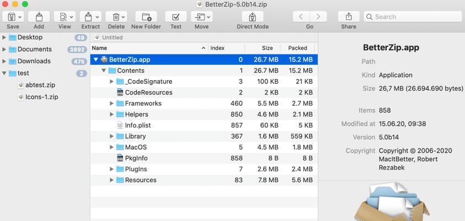
Task: Open the View dropdown arrow
Action: click(72, 17)
